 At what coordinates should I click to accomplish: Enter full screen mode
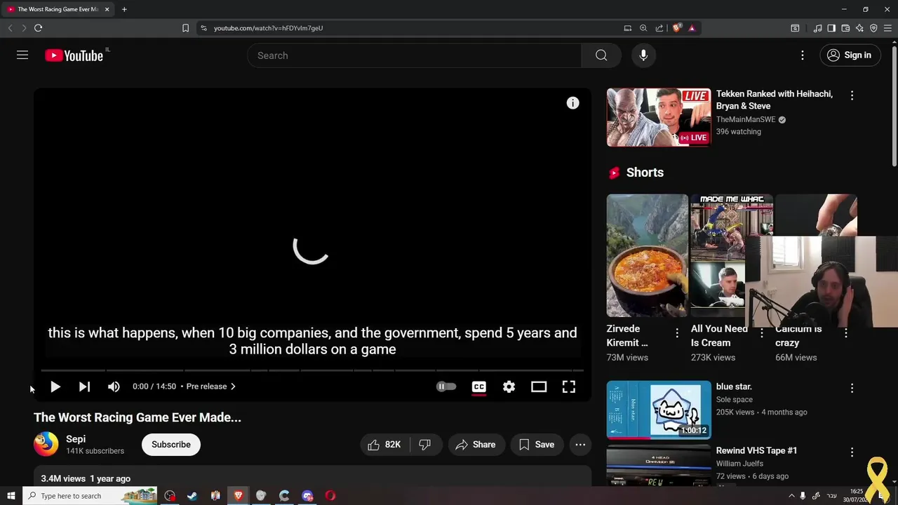[569, 386]
